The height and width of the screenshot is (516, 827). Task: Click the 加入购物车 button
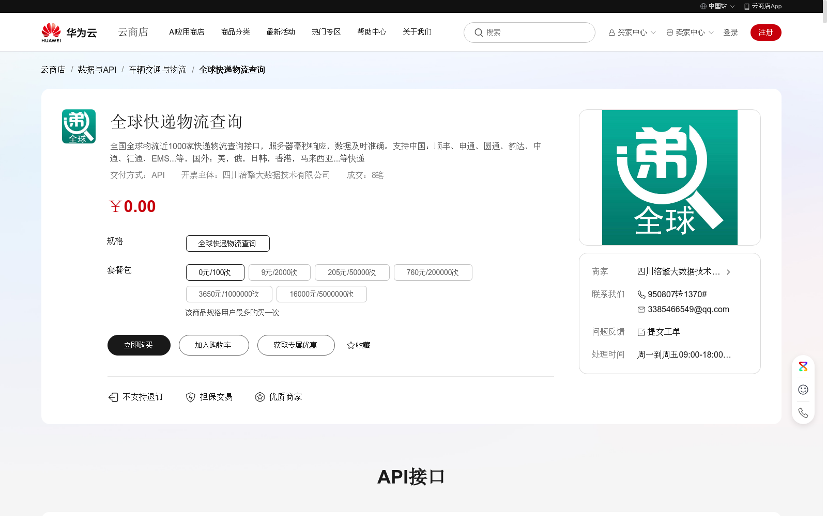[x=214, y=345]
